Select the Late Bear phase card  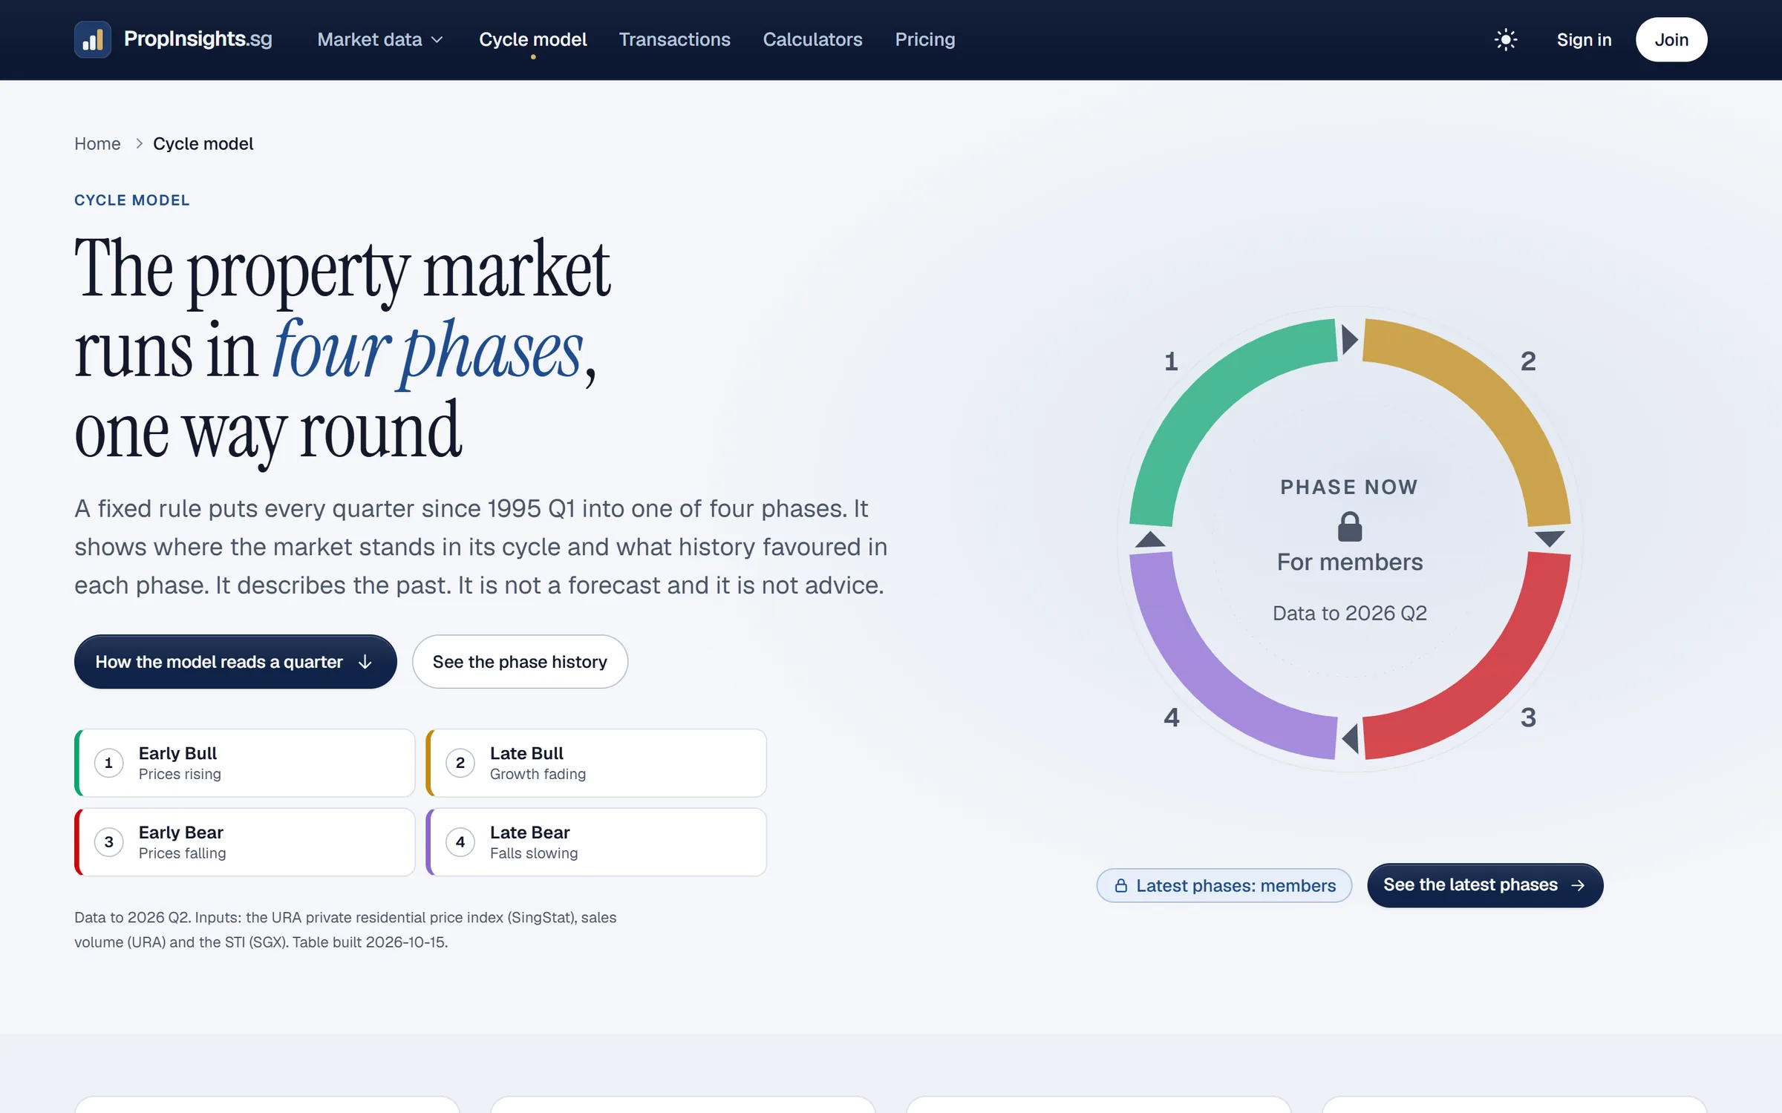pyautogui.click(x=595, y=842)
